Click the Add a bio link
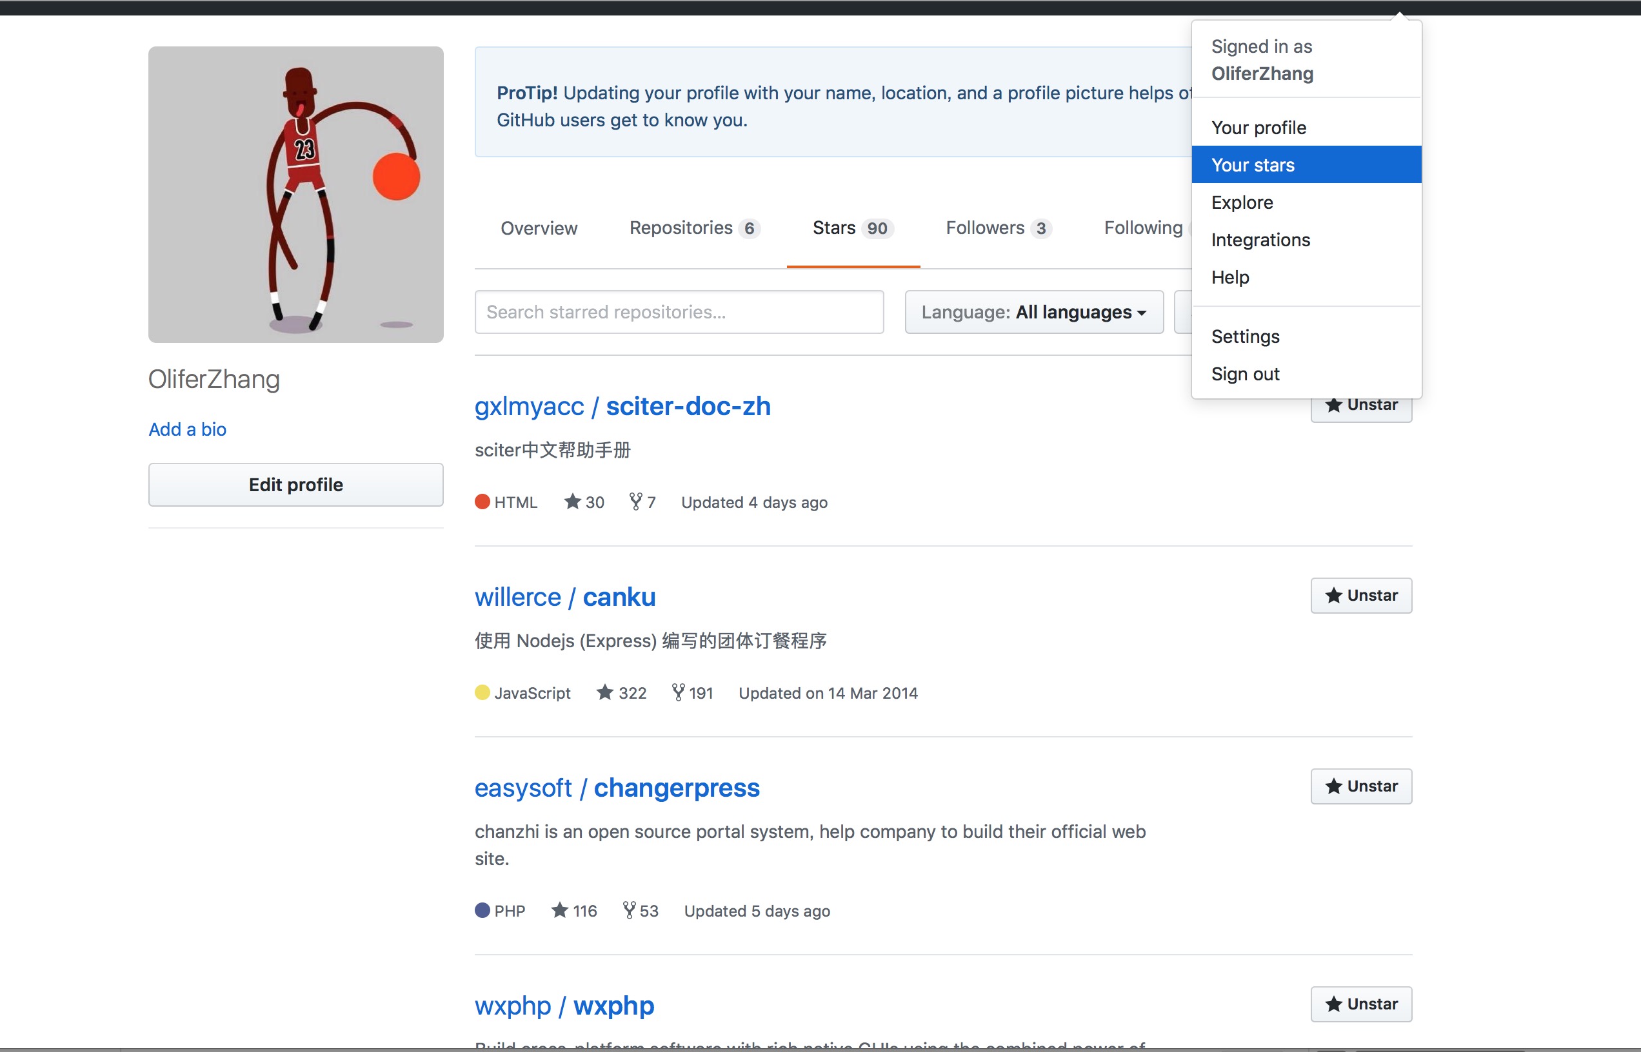The image size is (1641, 1052). [x=187, y=429]
